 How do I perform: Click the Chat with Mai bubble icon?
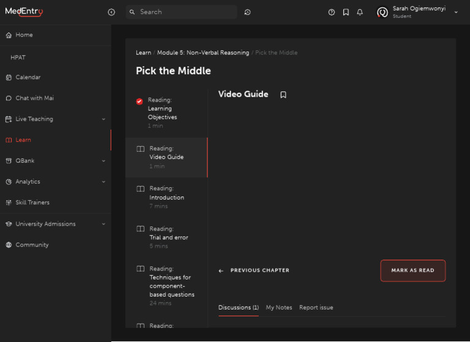tap(9, 98)
